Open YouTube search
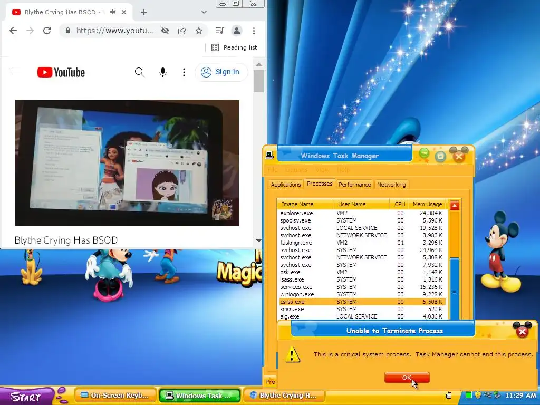This screenshot has width=540, height=405. pyautogui.click(x=139, y=72)
